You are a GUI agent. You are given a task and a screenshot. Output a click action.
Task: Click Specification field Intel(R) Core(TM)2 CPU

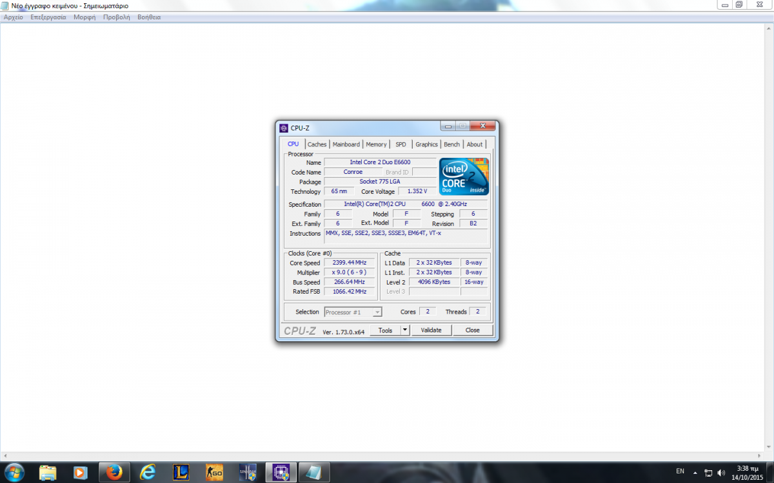tap(406, 204)
